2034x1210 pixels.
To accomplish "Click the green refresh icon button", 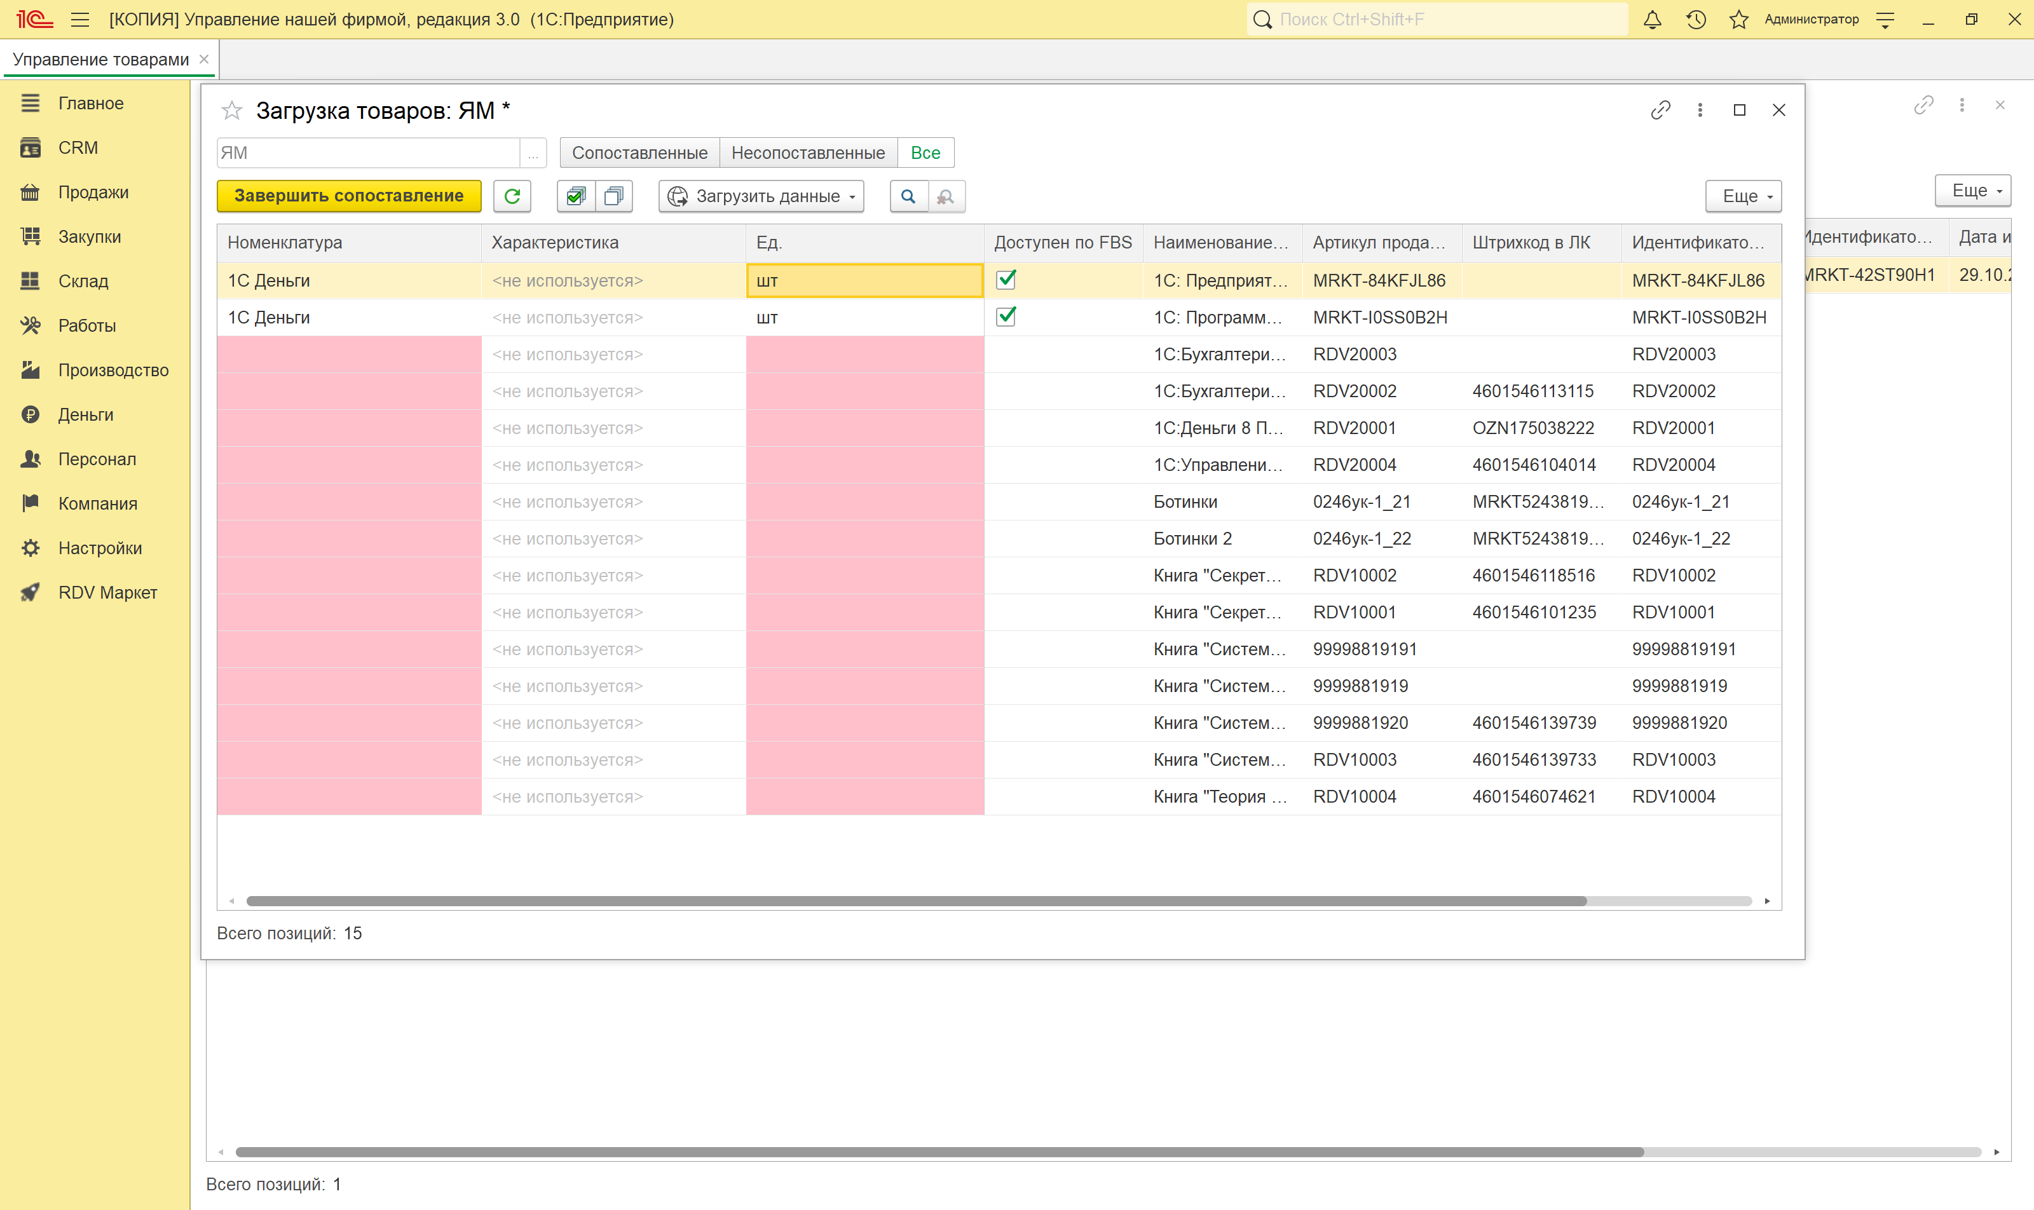I will [x=512, y=196].
